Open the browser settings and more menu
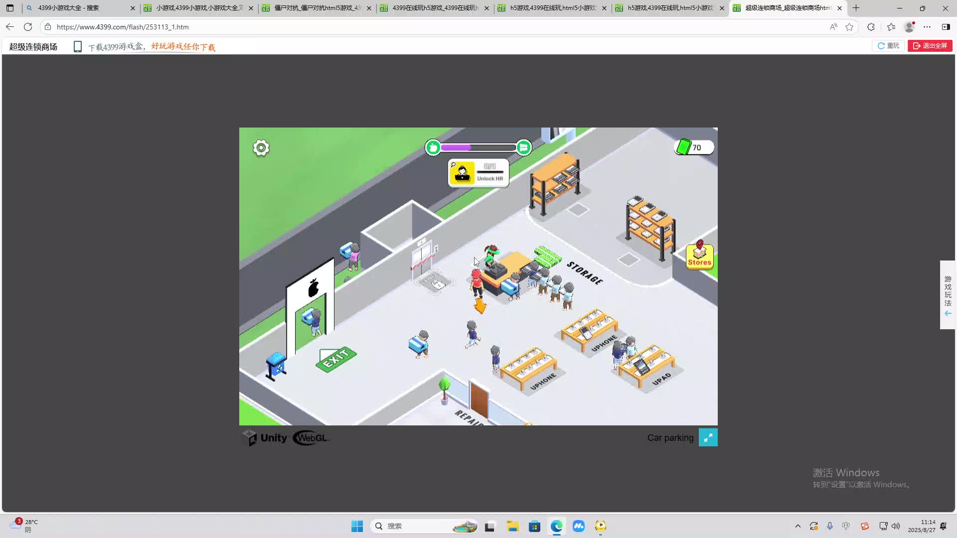 tap(927, 27)
